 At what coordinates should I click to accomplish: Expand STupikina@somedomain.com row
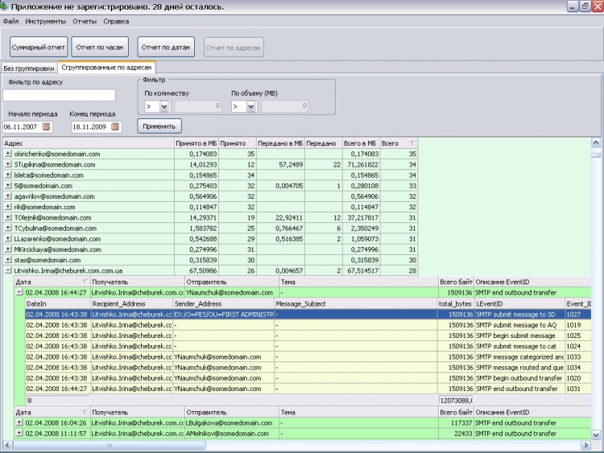[x=8, y=164]
